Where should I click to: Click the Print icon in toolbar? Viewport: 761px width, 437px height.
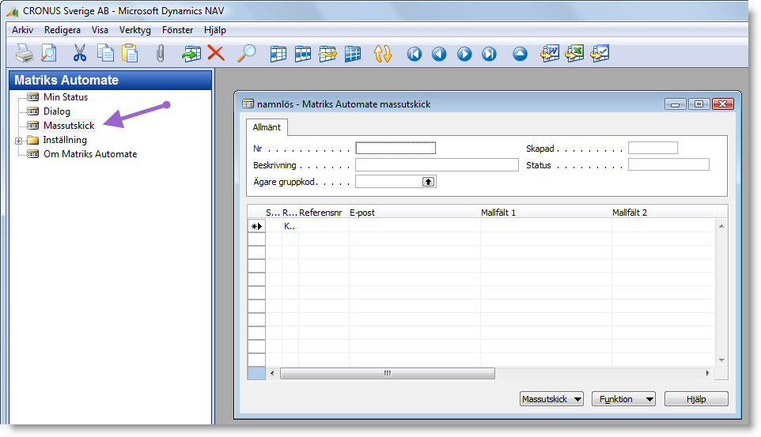[x=25, y=54]
